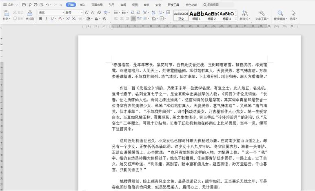Screen dimensions: 315x191
Task: Open the 文件 file menu dropdown
Action: click(x=10, y=4)
